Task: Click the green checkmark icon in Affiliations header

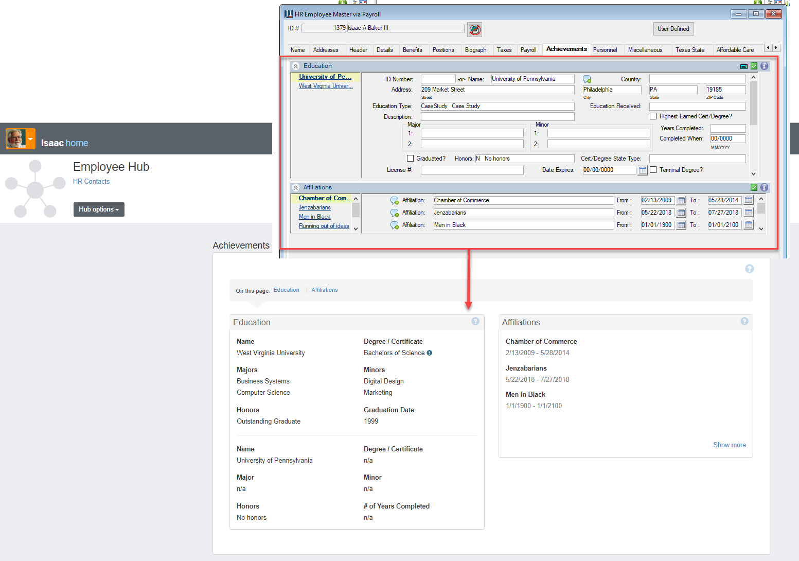Action: click(x=754, y=188)
